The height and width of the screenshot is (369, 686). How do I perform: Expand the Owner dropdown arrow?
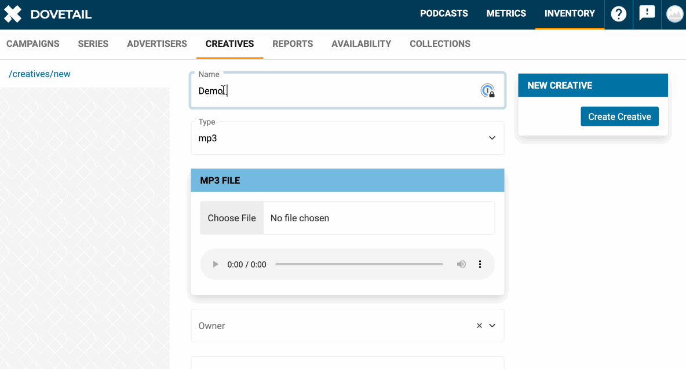tap(492, 326)
